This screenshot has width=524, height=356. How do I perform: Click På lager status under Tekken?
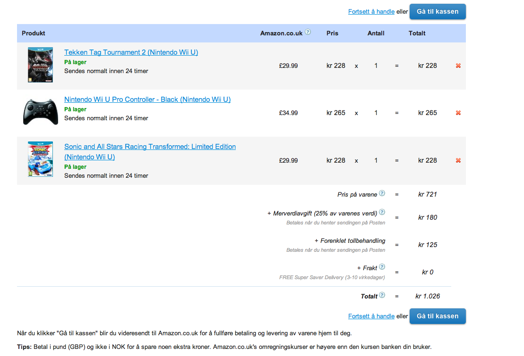(75, 62)
